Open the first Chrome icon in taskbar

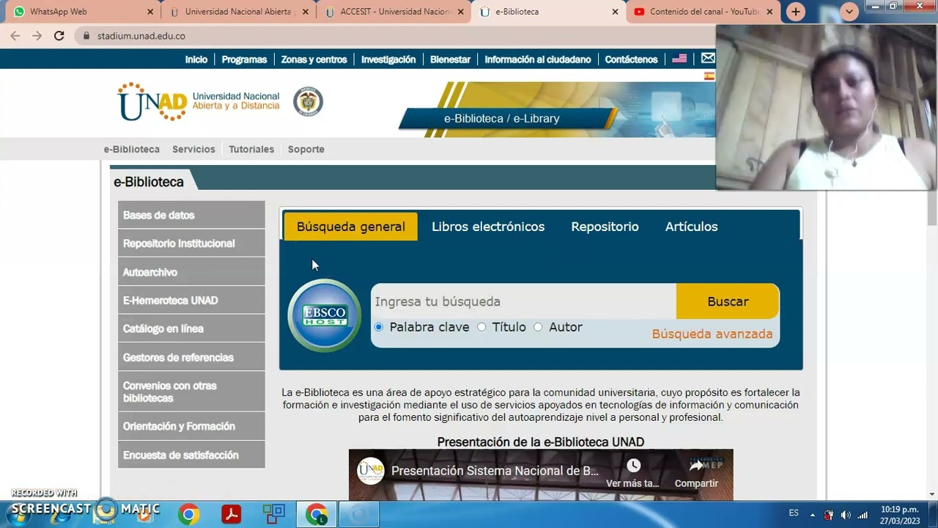pyautogui.click(x=188, y=514)
